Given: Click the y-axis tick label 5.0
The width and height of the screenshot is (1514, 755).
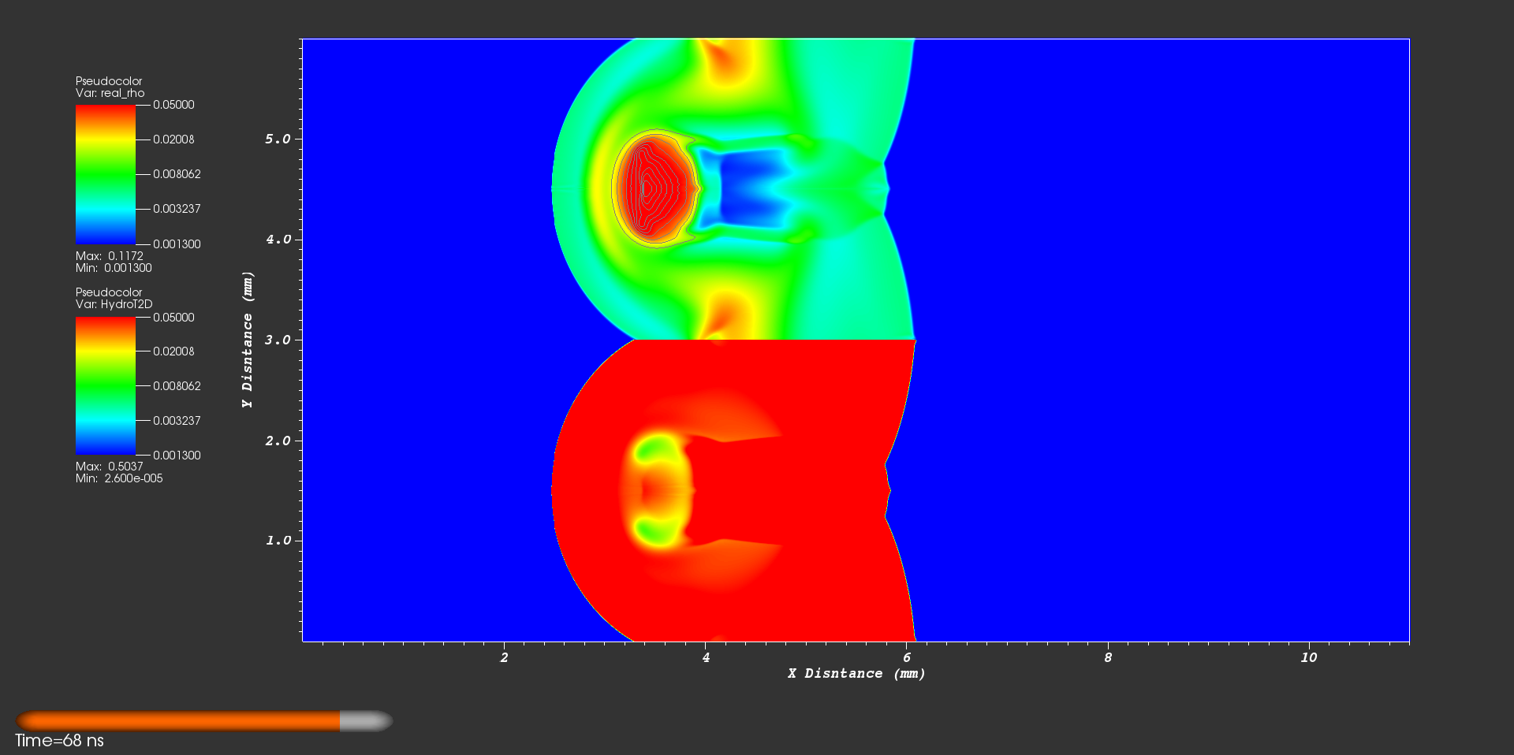Looking at the screenshot, I should click(278, 139).
